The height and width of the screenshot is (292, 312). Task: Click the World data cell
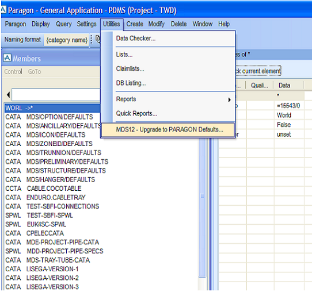click(x=289, y=115)
